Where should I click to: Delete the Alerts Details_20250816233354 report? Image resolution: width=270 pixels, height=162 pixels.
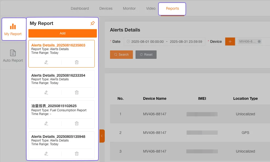point(77,92)
